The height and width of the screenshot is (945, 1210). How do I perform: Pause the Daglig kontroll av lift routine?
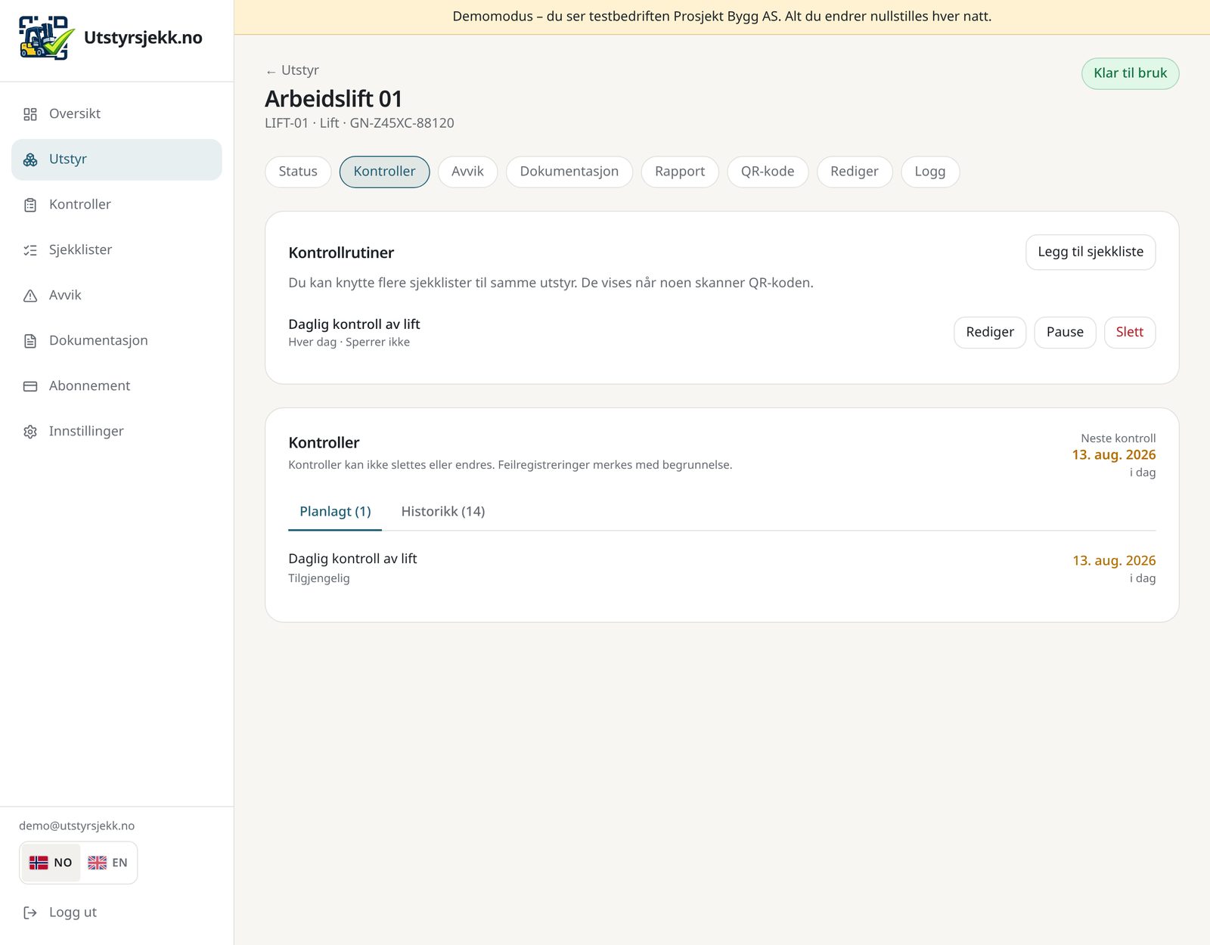(x=1065, y=333)
